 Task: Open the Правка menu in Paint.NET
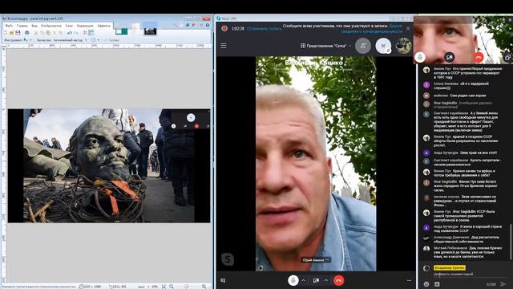click(22, 26)
